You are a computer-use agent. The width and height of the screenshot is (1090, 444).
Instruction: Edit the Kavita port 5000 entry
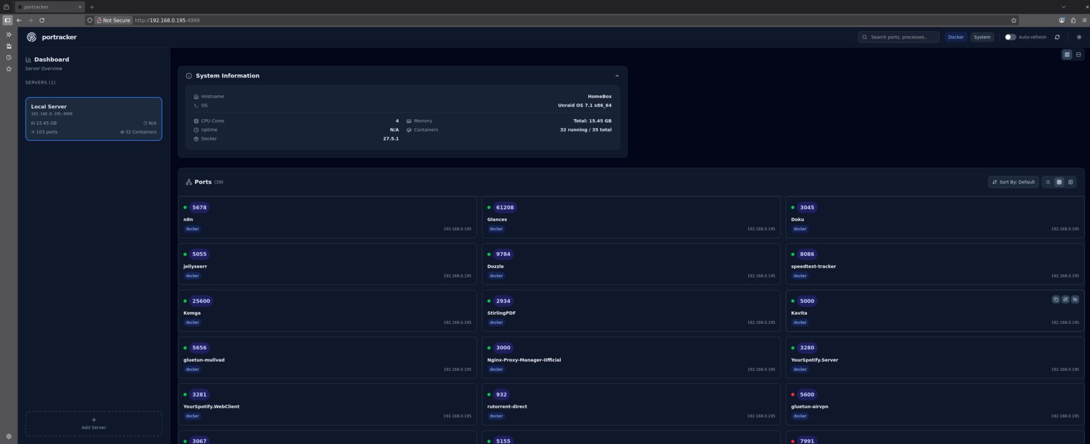click(x=1066, y=299)
